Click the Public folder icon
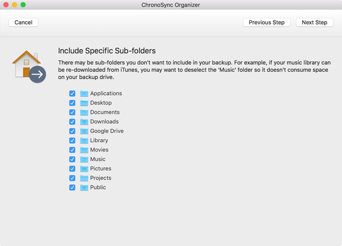The width and height of the screenshot is (342, 246). (84, 188)
